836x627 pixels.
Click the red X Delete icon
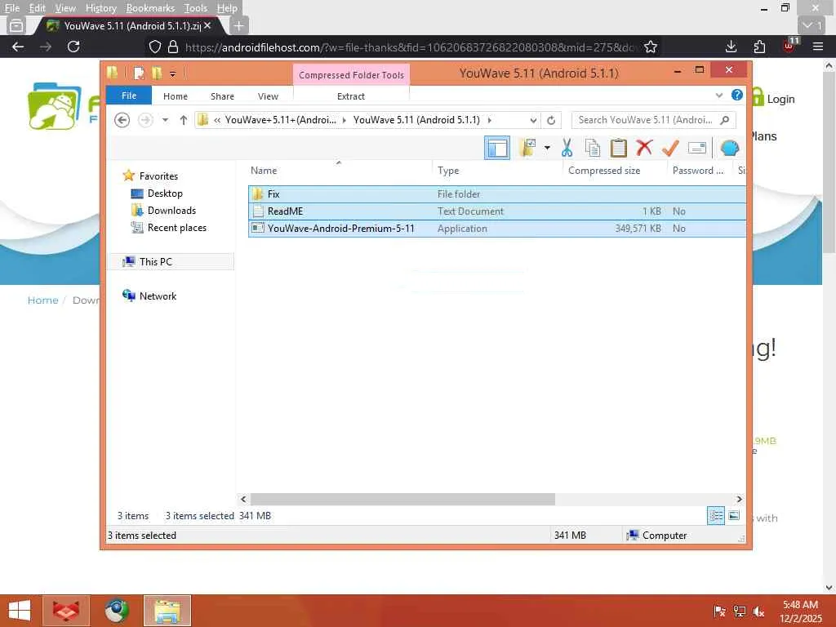coord(644,147)
